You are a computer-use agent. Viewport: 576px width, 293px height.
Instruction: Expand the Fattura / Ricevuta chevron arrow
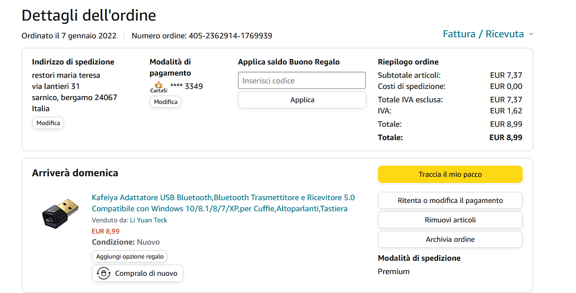click(x=531, y=34)
